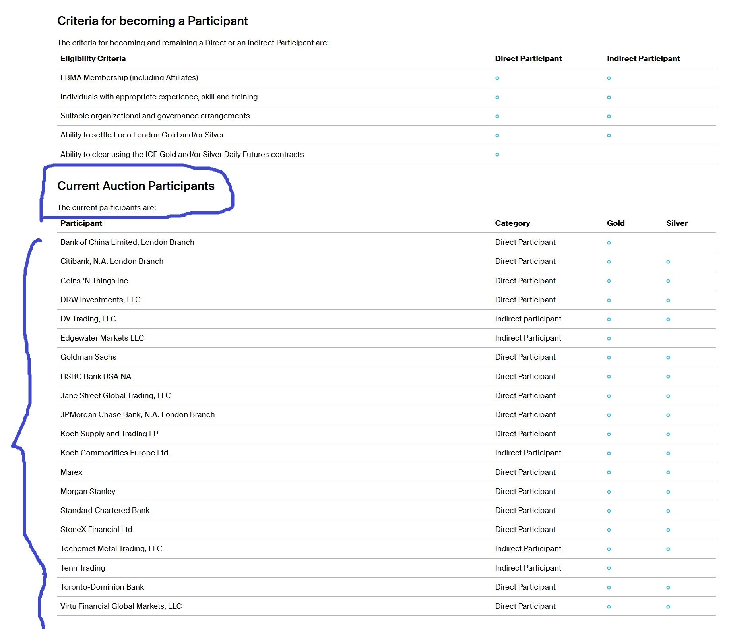754x629 pixels.
Task: Select the StoneX Financial Ltd row name
Action: coord(96,529)
